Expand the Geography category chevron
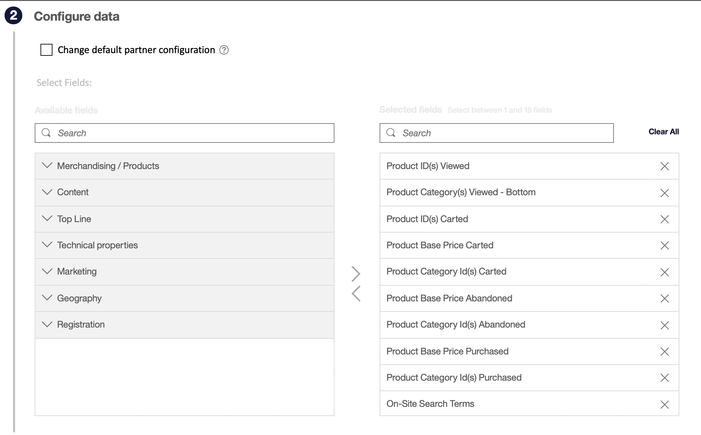 point(47,298)
